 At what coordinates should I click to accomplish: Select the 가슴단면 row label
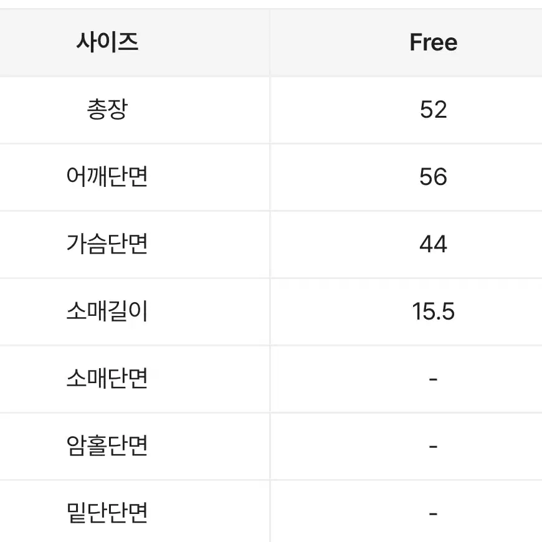107,244
